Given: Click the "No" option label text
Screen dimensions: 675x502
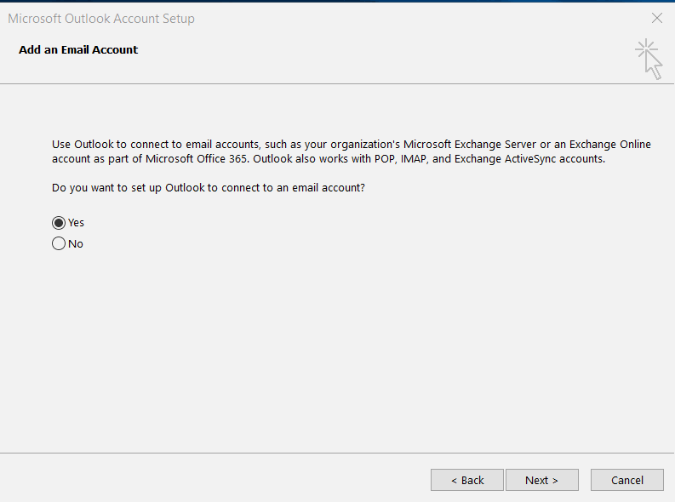Looking at the screenshot, I should (76, 244).
